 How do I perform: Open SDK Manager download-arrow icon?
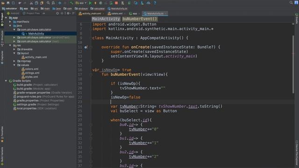pyautogui.click(x=142, y=3)
